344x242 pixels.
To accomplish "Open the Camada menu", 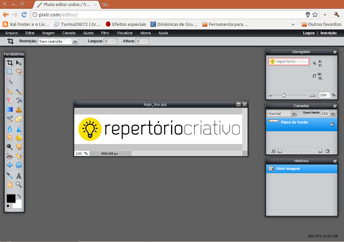I will pyautogui.click(x=69, y=33).
